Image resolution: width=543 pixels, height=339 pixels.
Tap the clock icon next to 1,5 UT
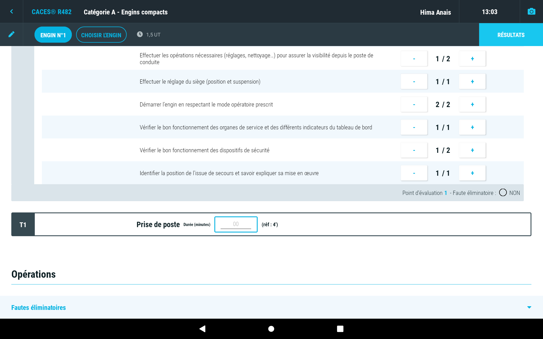tap(140, 34)
